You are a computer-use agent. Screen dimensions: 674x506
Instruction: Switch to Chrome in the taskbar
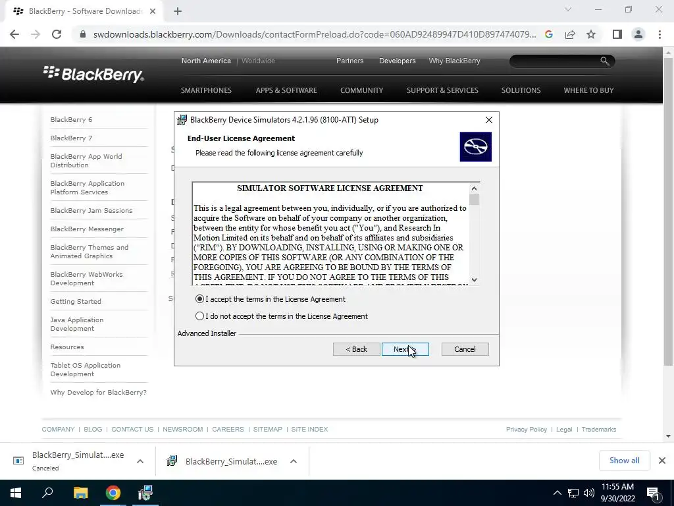coord(113,493)
